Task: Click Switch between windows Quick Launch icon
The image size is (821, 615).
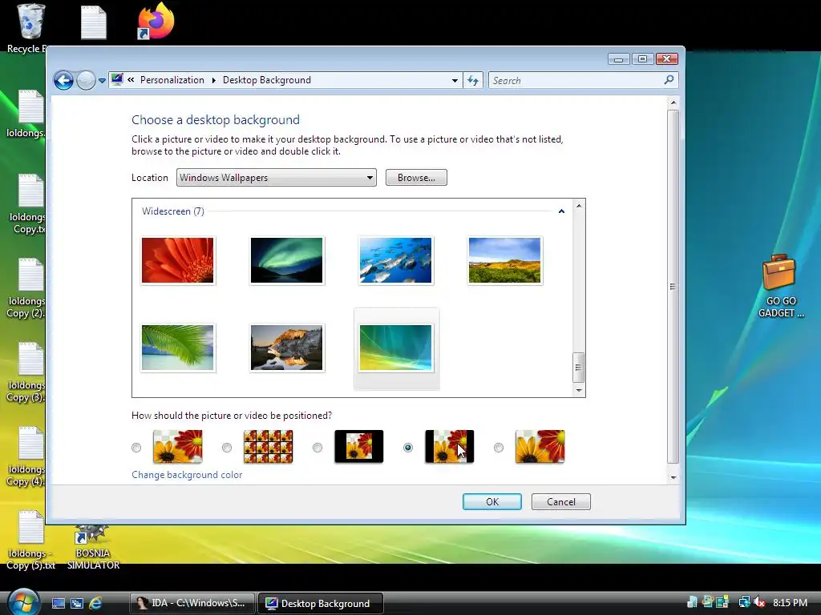Action: [77, 603]
